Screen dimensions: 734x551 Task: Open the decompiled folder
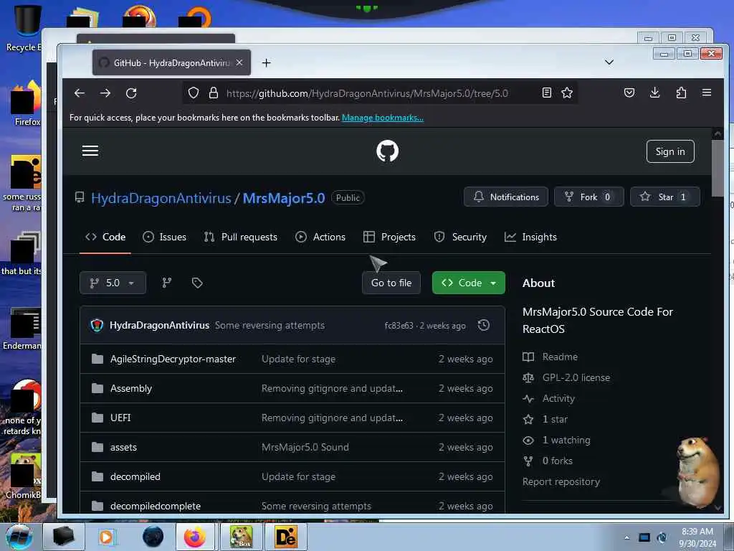[135, 476]
